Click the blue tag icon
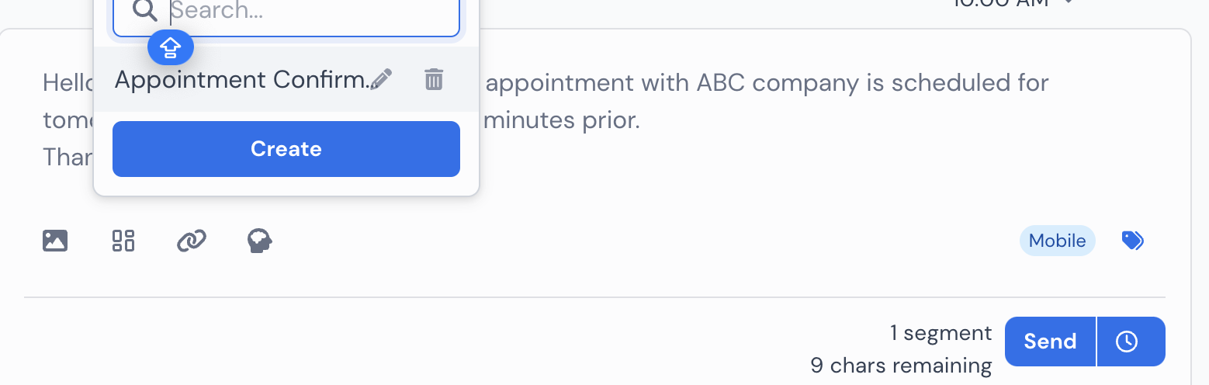The width and height of the screenshot is (1209, 385). click(1133, 241)
